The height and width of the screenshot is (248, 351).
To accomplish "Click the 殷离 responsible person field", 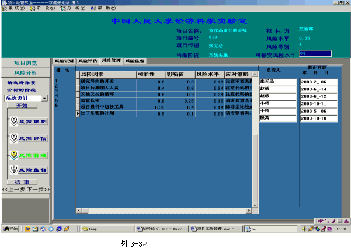I will pos(278,118).
